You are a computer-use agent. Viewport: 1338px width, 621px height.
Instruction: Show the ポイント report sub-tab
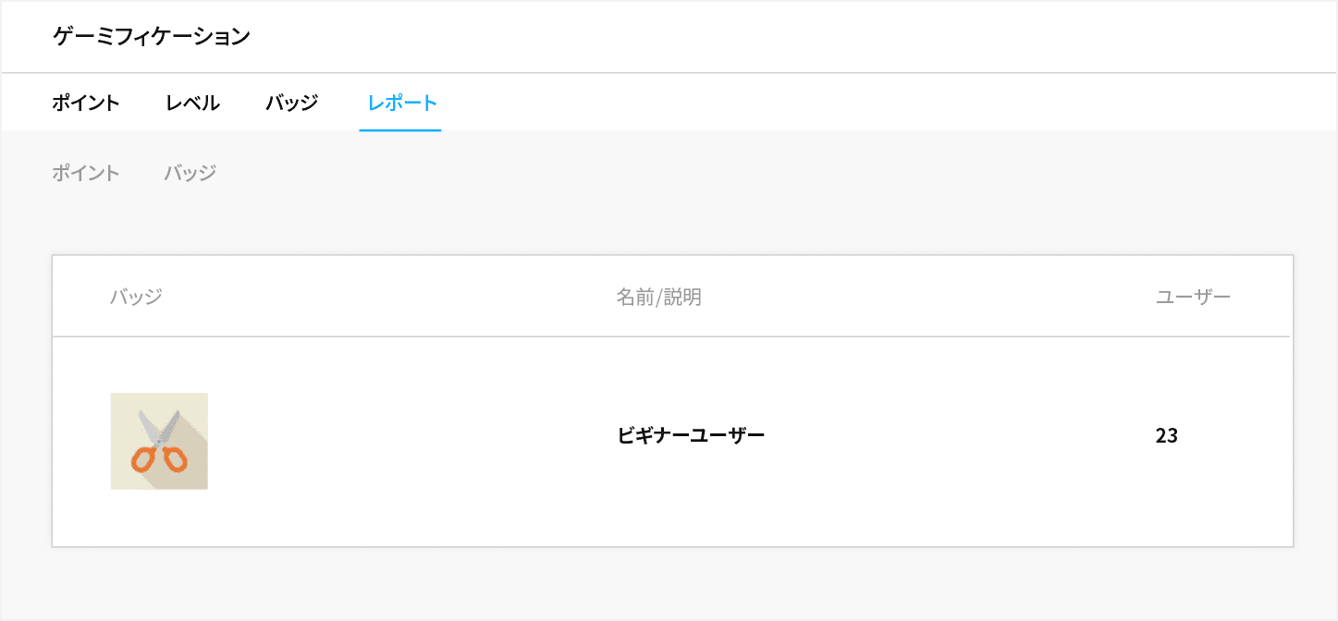coord(86,173)
